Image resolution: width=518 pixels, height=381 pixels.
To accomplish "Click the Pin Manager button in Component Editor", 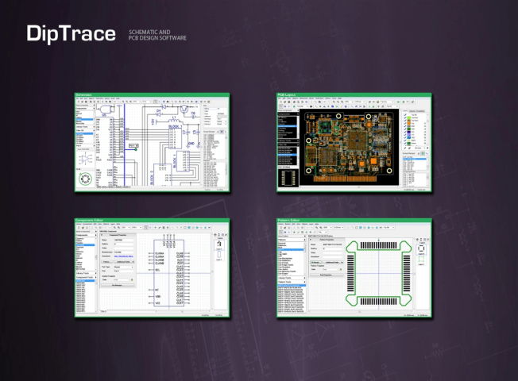I will 116,285.
